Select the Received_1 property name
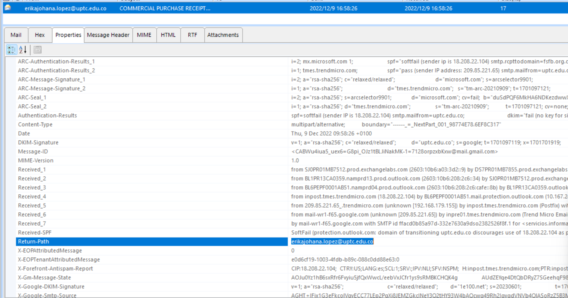This screenshot has height=298, width=568. 32,170
